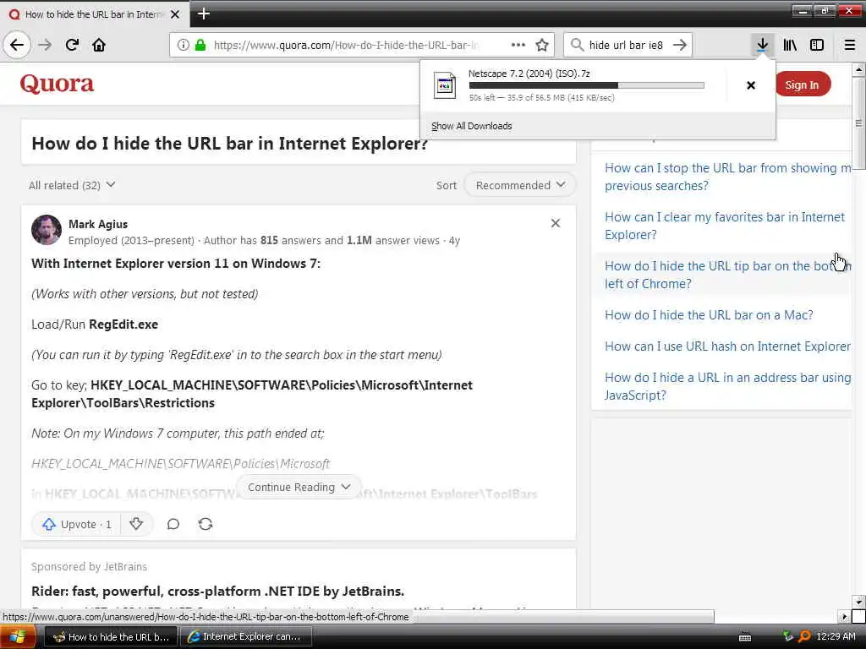Toggle the Downloads toolbar button
The width and height of the screenshot is (866, 649).
(x=762, y=45)
